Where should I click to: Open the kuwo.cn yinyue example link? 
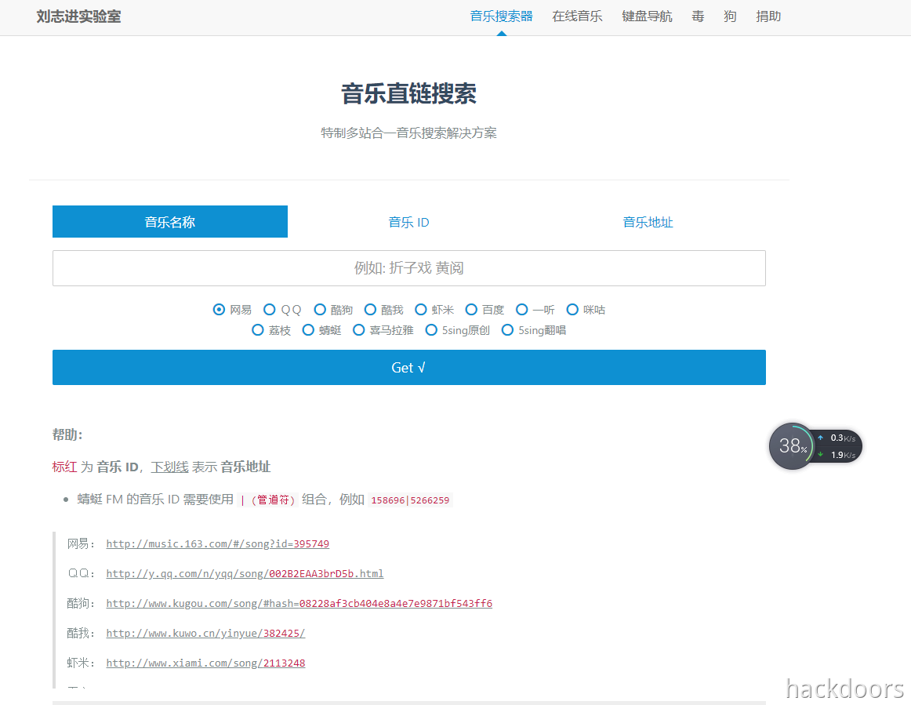coord(205,633)
